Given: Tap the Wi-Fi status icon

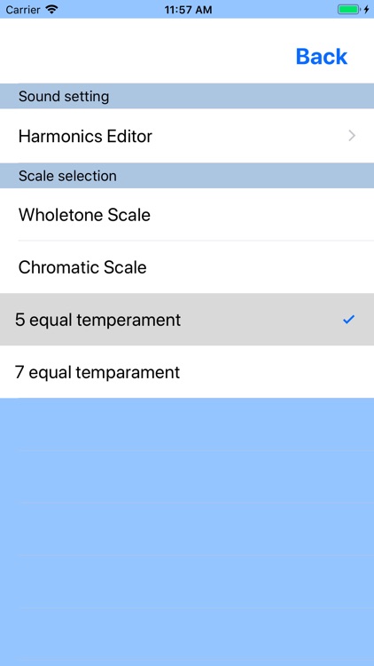Looking at the screenshot, I should point(52,10).
